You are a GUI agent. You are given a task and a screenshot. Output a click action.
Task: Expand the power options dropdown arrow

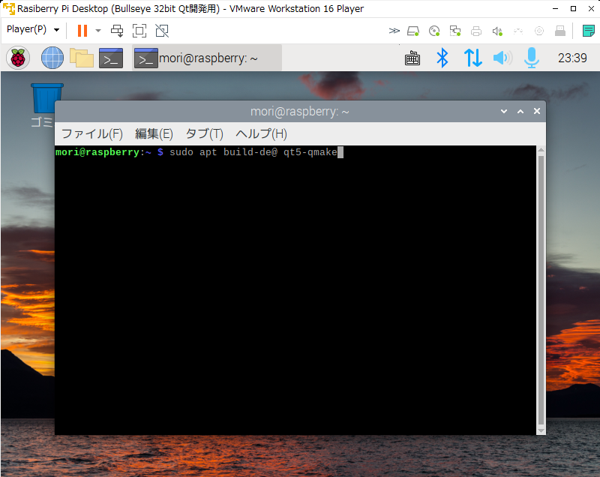[98, 31]
